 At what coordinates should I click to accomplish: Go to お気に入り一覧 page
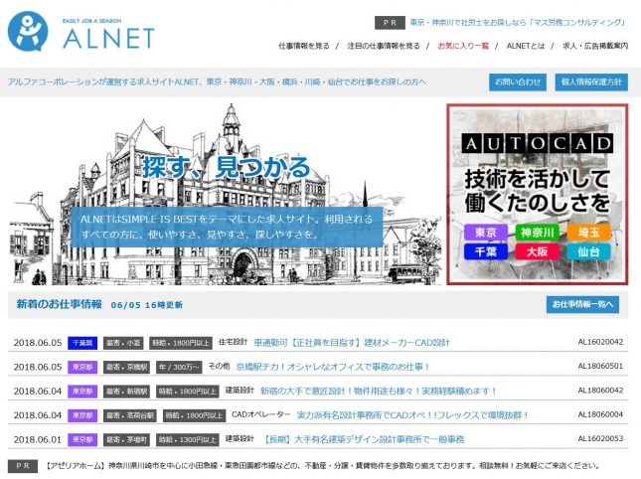click(463, 46)
